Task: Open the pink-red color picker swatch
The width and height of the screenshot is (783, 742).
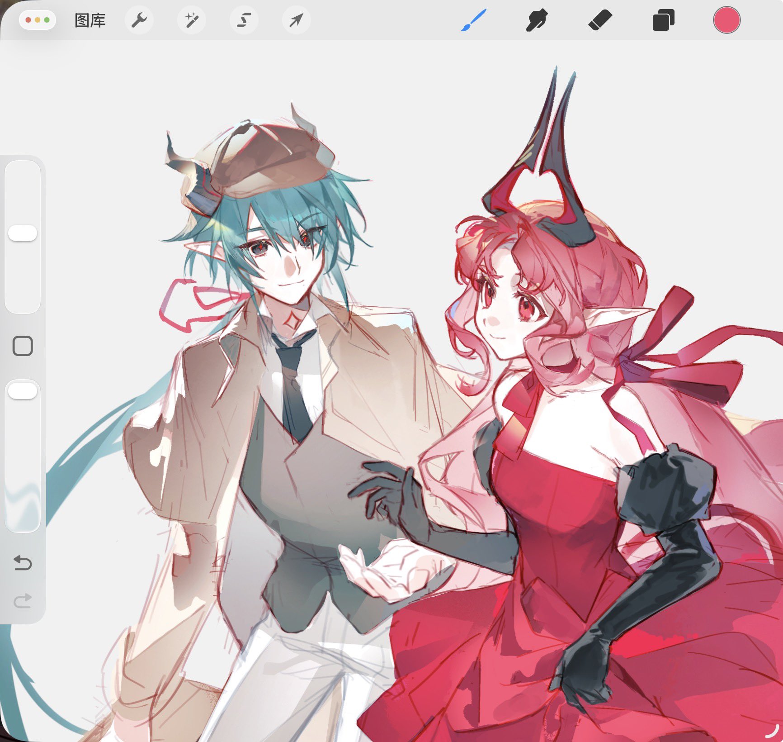Action: (x=726, y=20)
